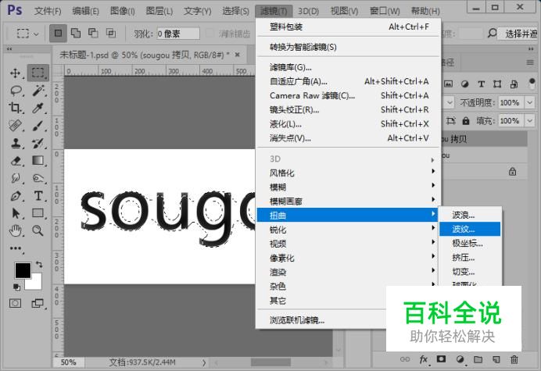Select the Crop tool
The height and width of the screenshot is (371, 541).
pos(15,108)
